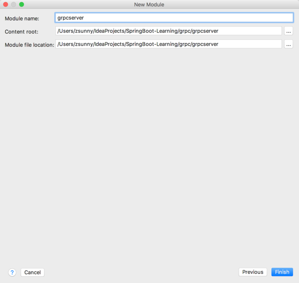This screenshot has width=299, height=283.
Task: Click the Module name label
Action: (22, 18)
